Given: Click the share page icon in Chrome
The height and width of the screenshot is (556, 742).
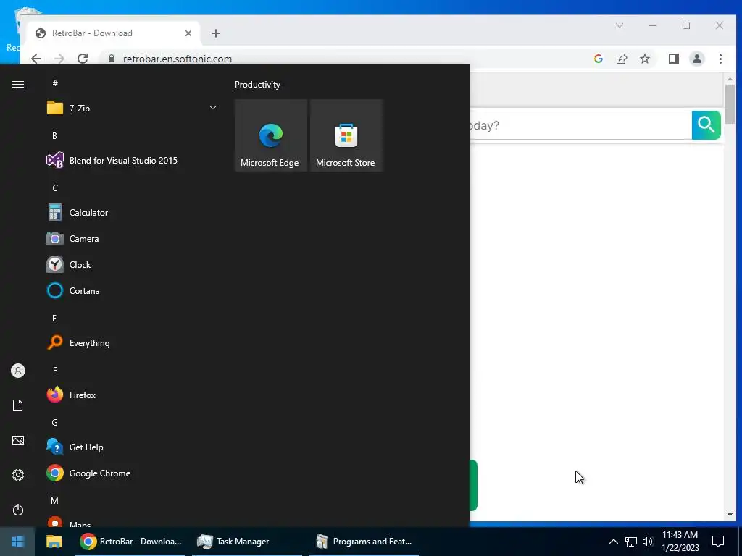Looking at the screenshot, I should (621, 59).
